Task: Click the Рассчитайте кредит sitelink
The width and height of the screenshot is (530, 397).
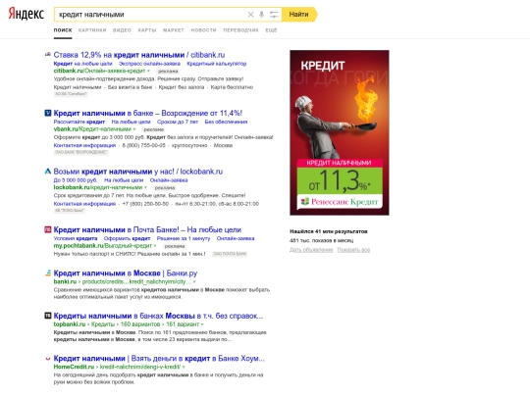Action: pos(79,122)
